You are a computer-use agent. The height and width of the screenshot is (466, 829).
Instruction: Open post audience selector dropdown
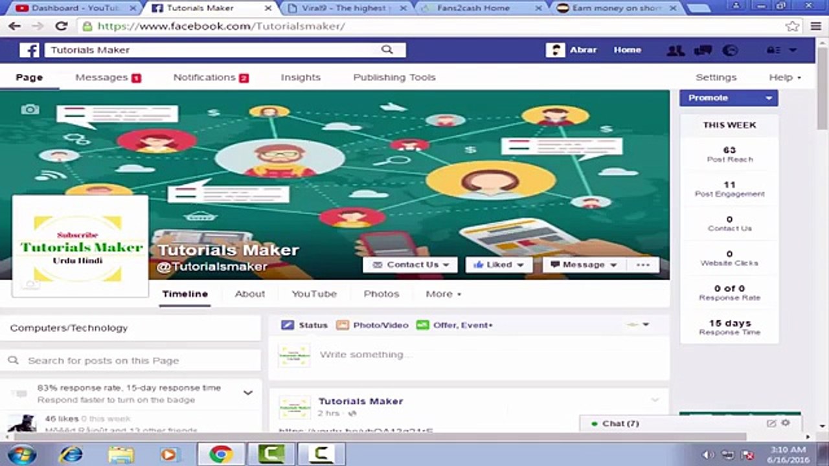(638, 324)
